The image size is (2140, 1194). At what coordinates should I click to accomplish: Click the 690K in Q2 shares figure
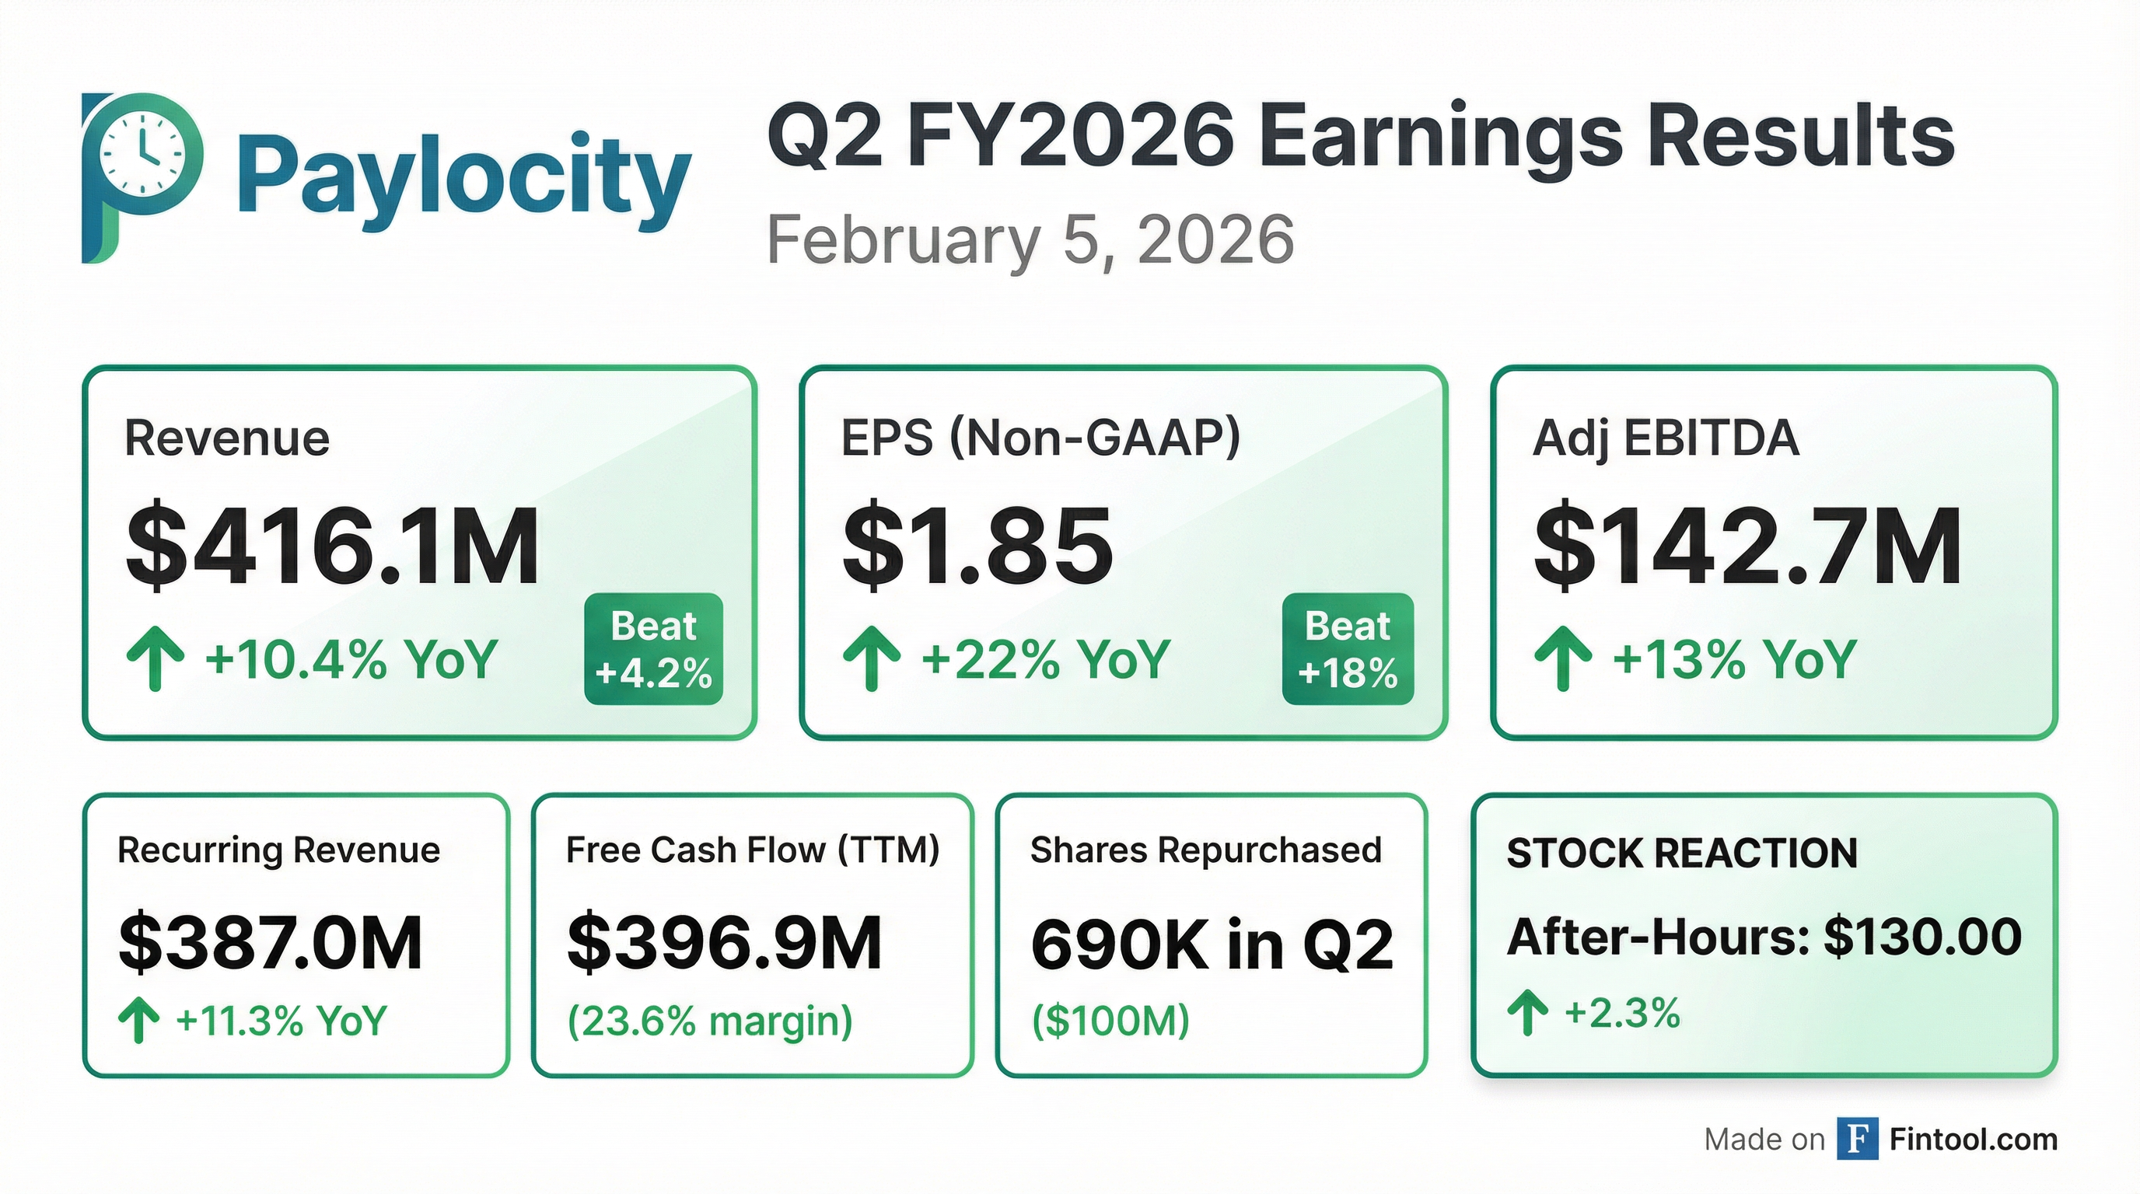pyautogui.click(x=1212, y=945)
